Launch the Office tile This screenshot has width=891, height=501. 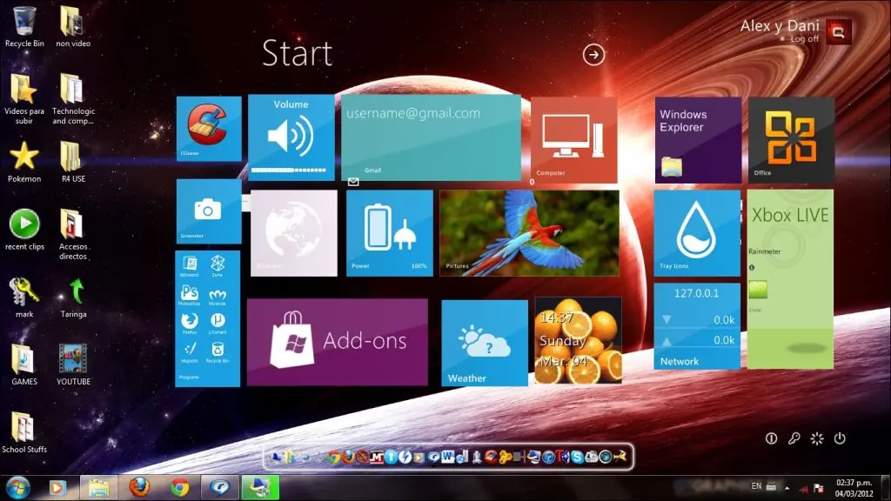tap(791, 140)
